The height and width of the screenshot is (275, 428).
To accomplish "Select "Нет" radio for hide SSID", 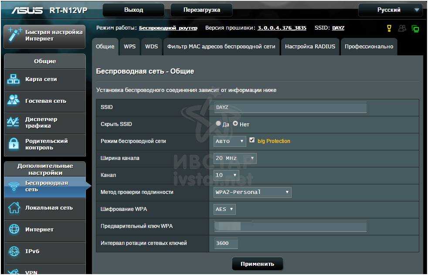I will coord(235,124).
